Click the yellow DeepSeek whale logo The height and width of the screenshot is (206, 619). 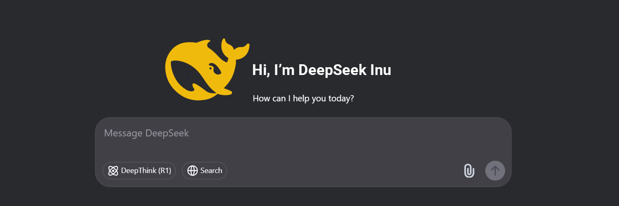(x=207, y=70)
